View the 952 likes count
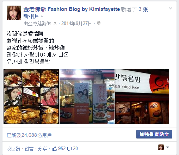 coord(62,149)
